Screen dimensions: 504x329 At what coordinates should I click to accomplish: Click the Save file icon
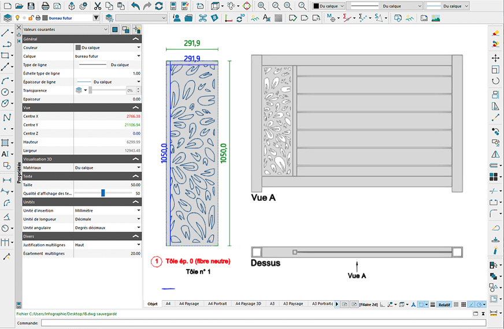point(32,6)
